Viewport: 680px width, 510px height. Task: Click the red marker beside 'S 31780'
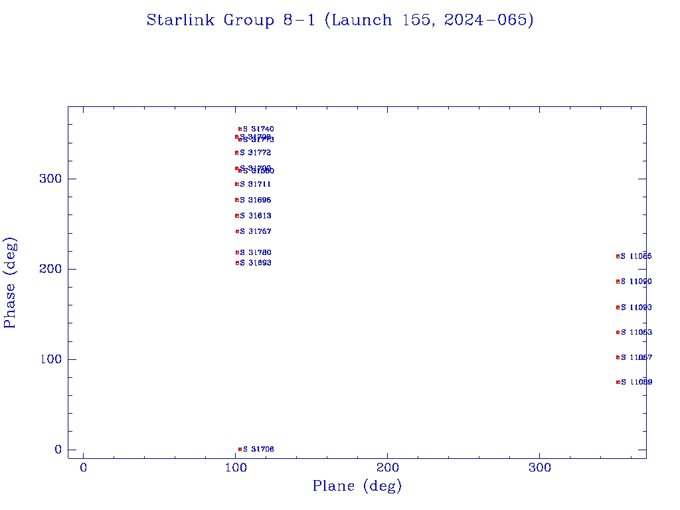pos(237,252)
